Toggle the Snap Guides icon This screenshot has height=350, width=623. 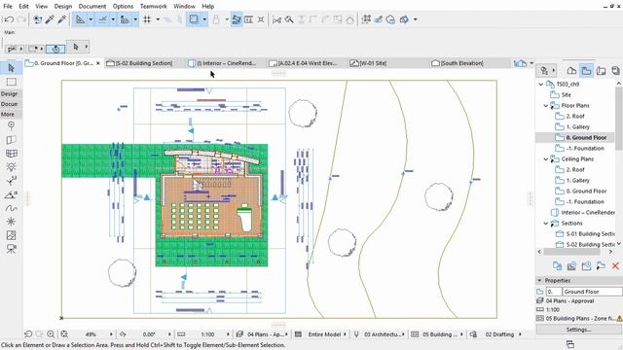pyautogui.click(x=103, y=19)
